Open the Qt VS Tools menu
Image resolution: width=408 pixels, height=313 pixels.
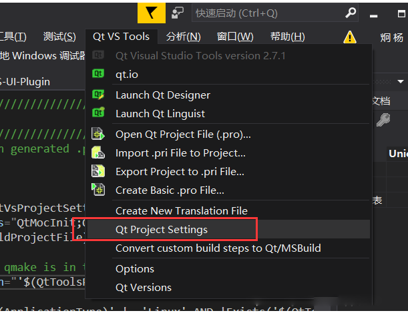click(122, 37)
